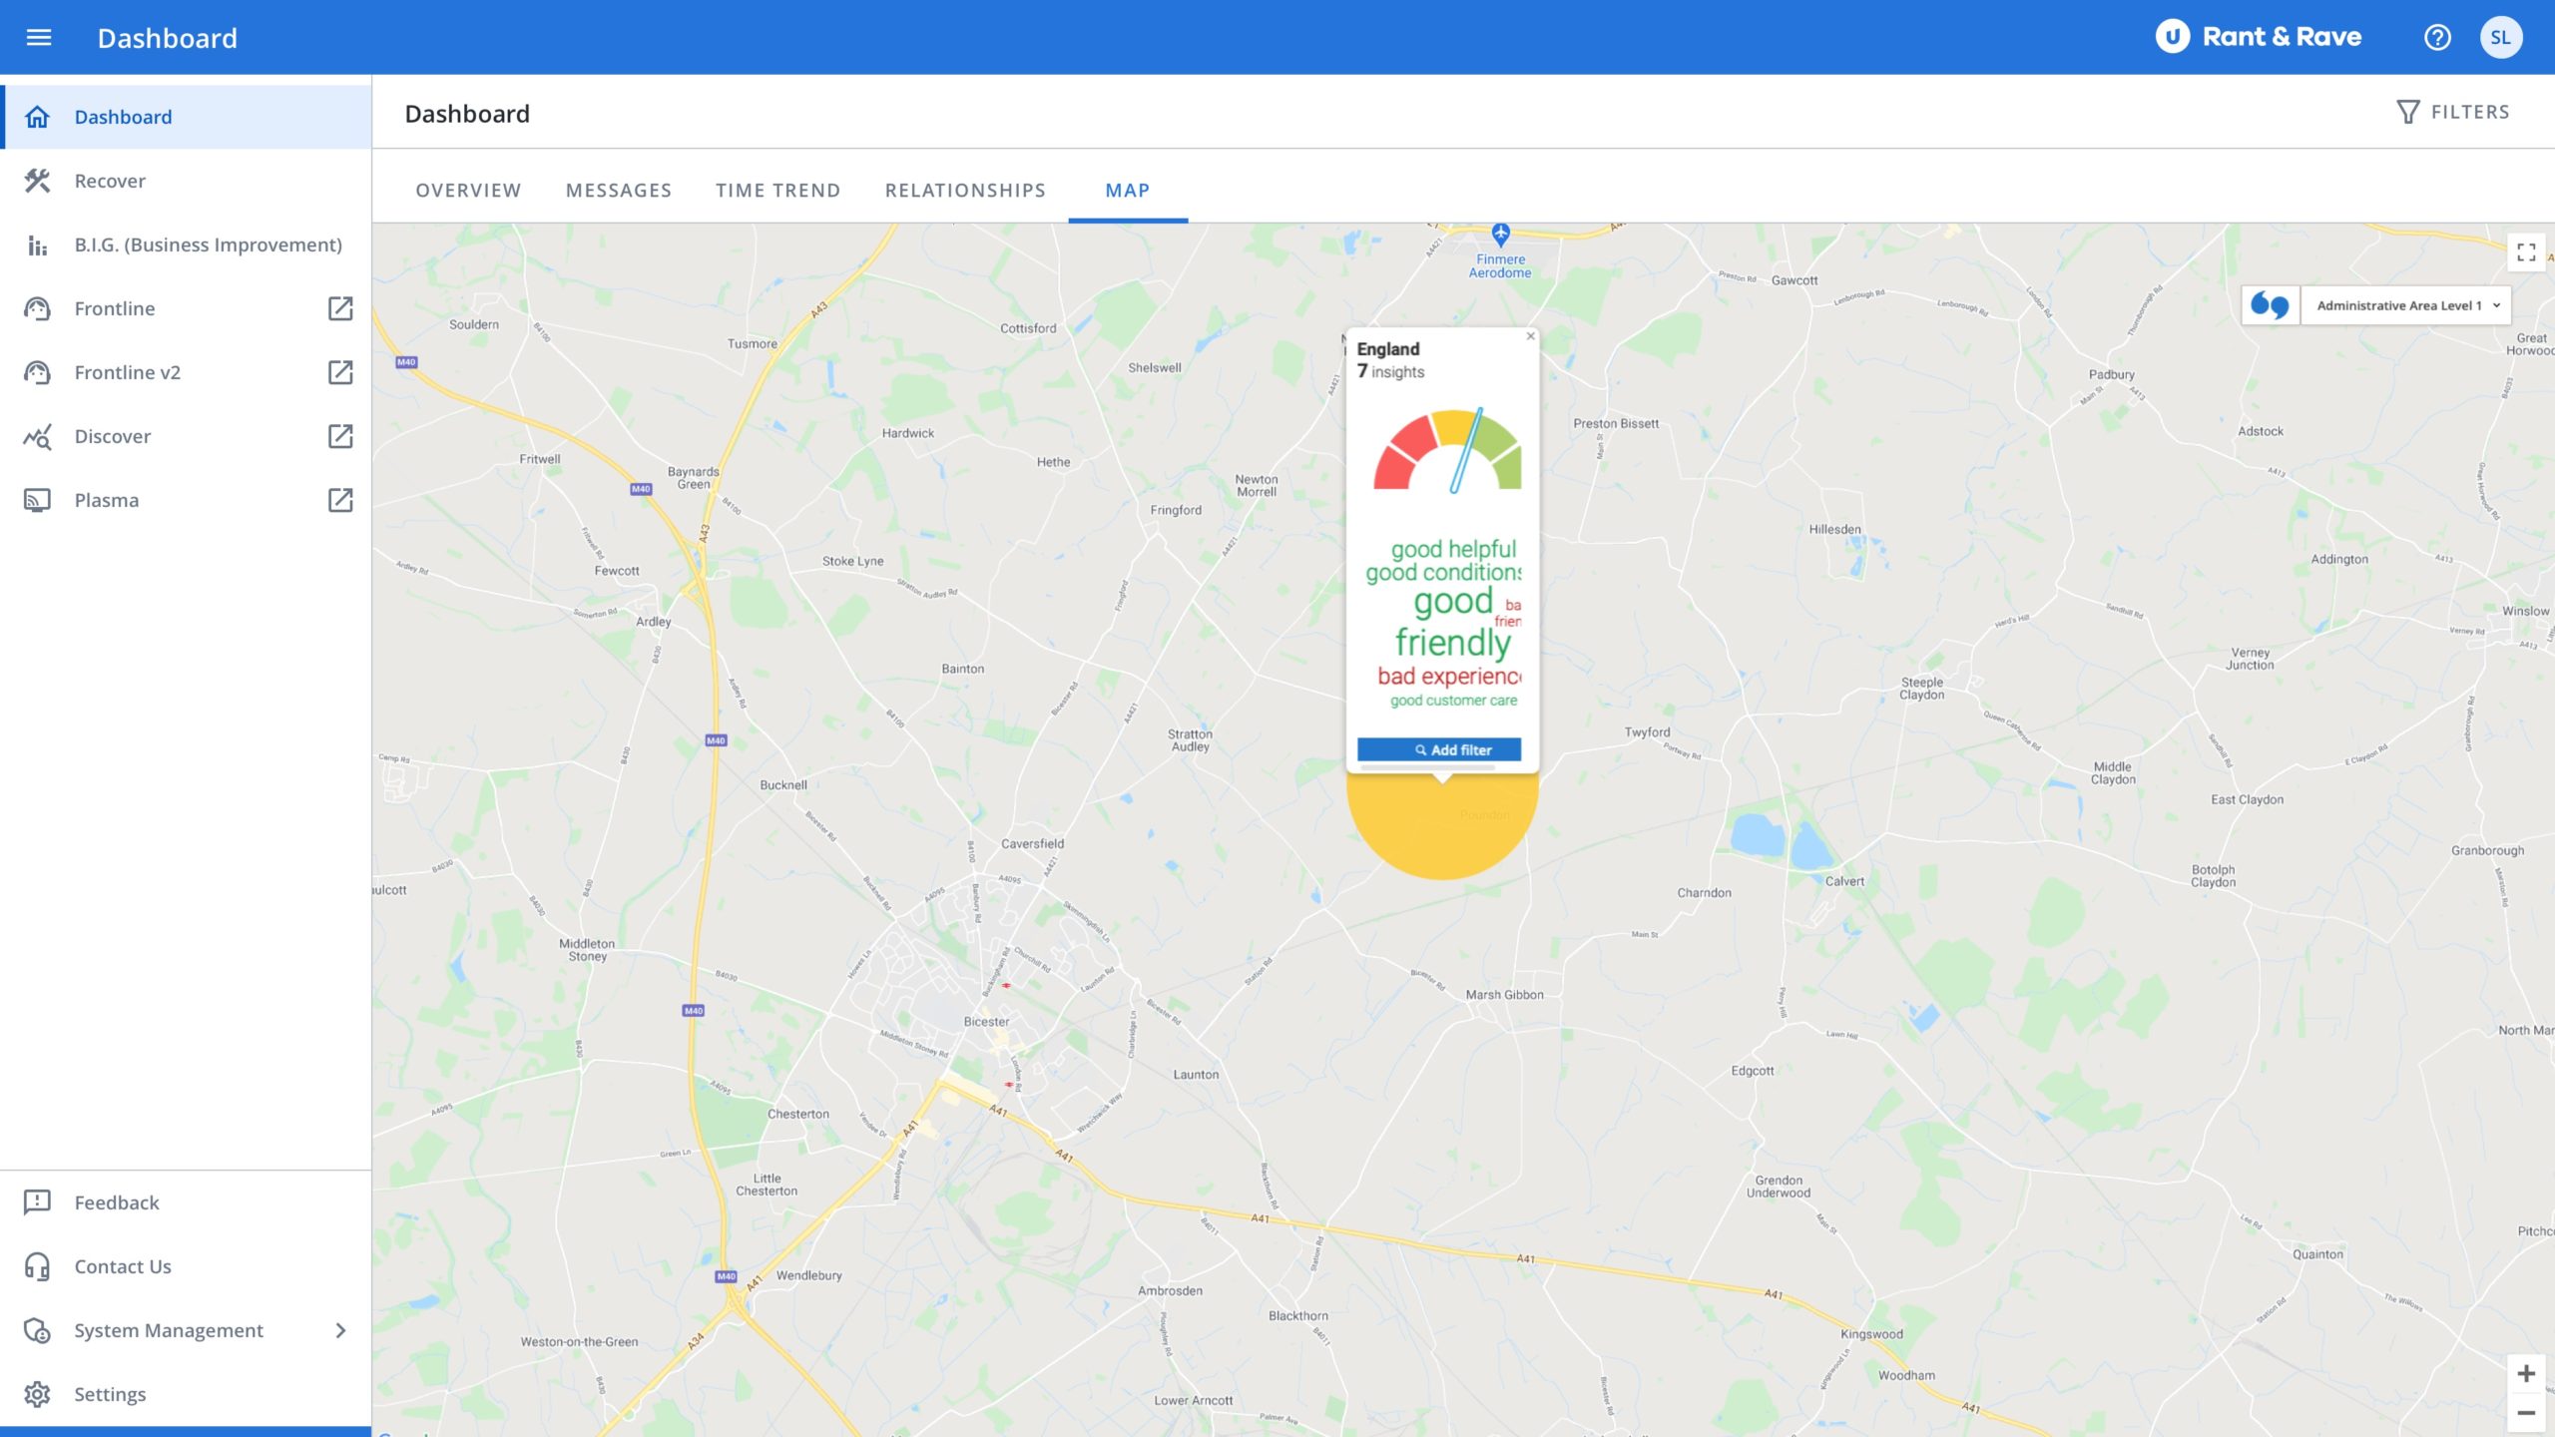The height and width of the screenshot is (1437, 2555).
Task: Open the help question mark icon
Action: 2437,37
